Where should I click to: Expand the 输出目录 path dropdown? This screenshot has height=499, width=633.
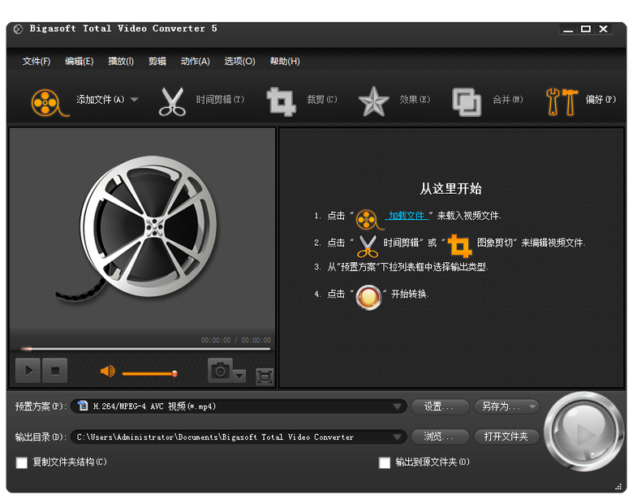click(398, 437)
